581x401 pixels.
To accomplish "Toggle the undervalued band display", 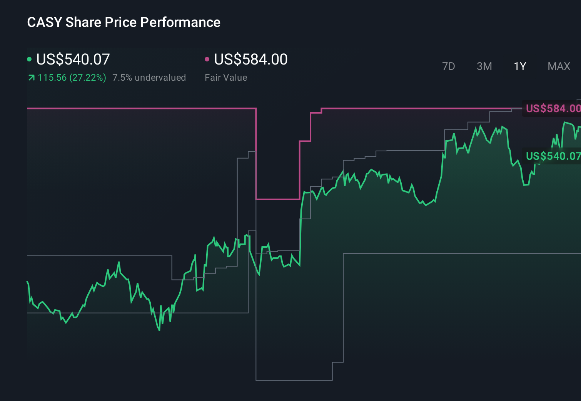I will [149, 77].
